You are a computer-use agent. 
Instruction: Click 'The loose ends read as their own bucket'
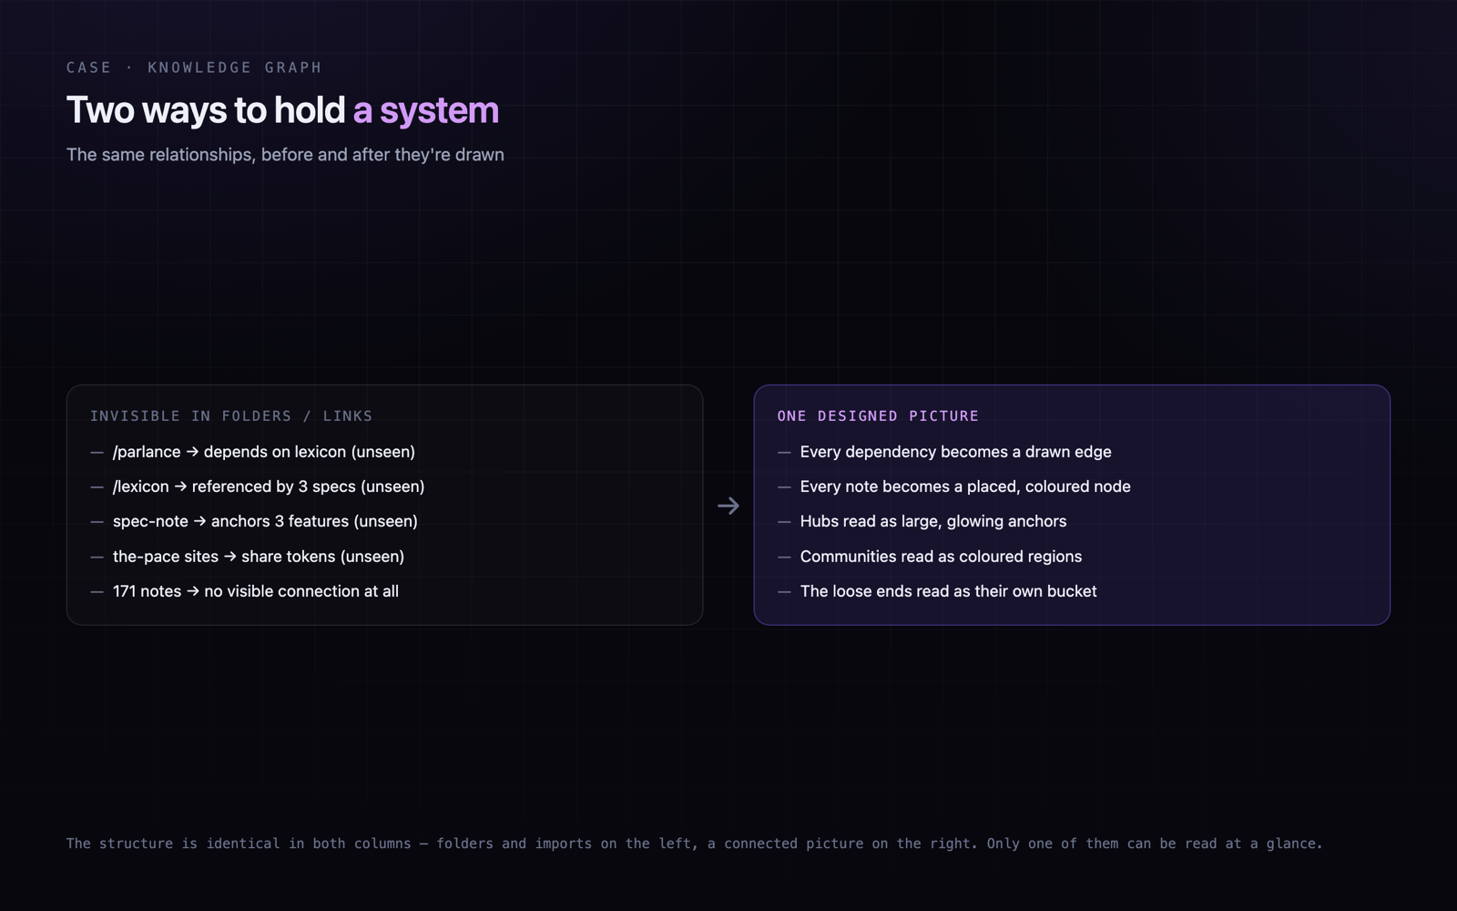tap(948, 591)
